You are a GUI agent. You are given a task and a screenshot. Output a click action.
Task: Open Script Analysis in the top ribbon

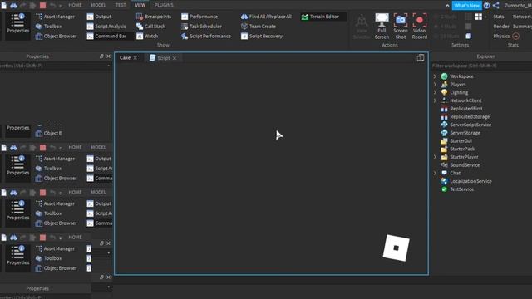pyautogui.click(x=106, y=26)
